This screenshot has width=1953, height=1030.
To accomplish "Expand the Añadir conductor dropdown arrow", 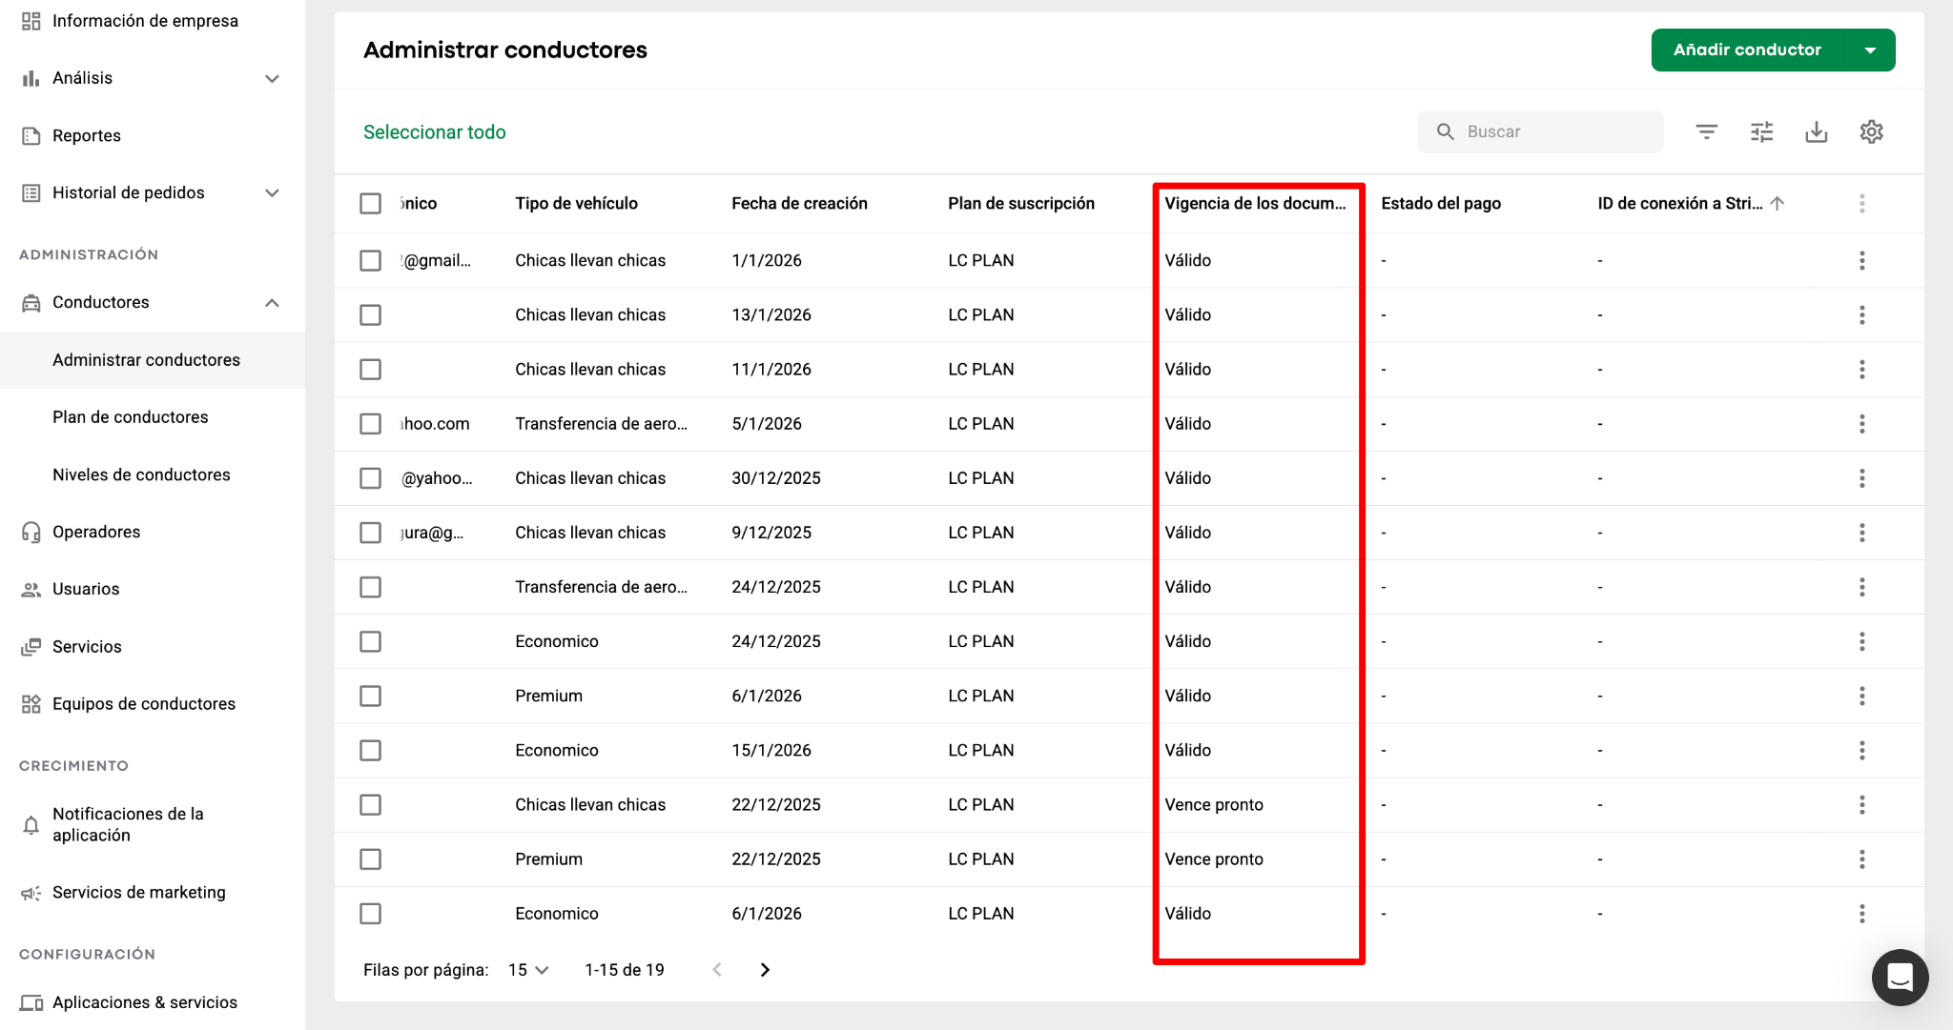I will 1870,50.
